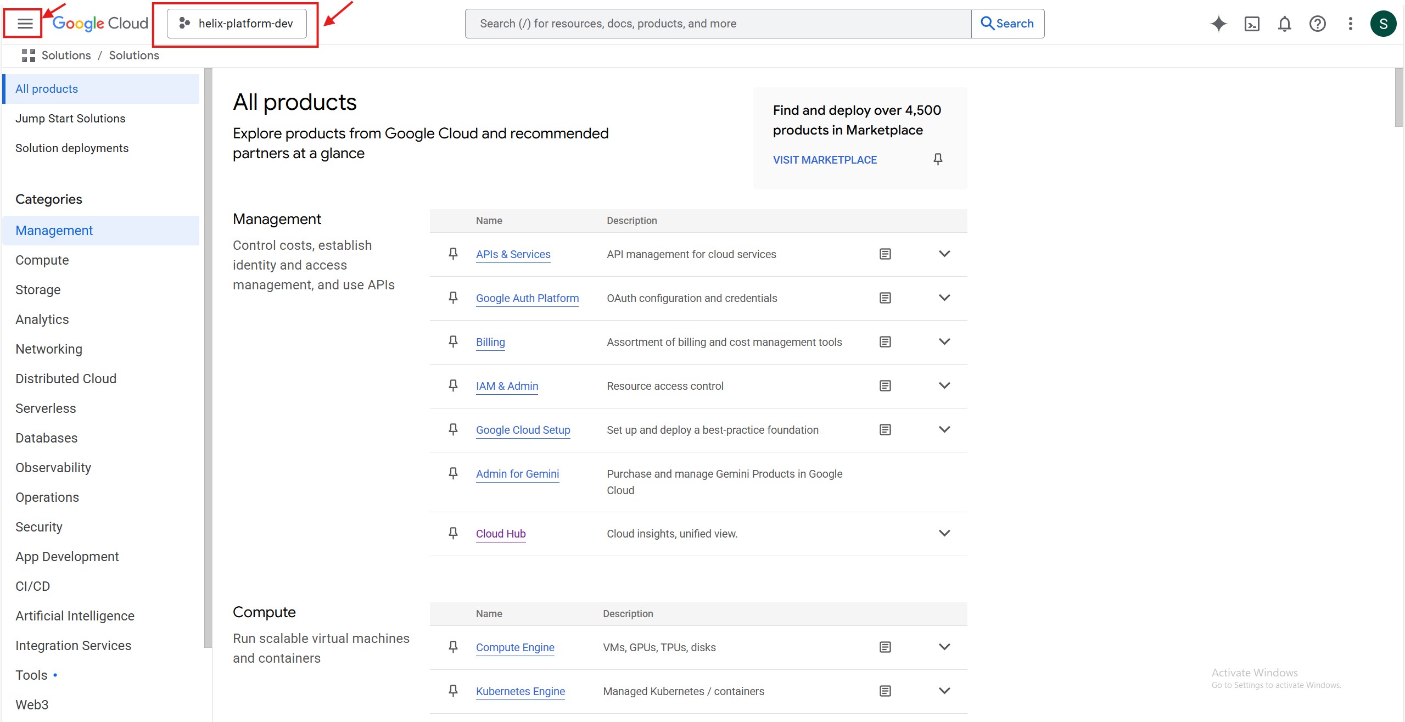Open the notifications bell
Screen dimensions: 1405x722
1284,24
